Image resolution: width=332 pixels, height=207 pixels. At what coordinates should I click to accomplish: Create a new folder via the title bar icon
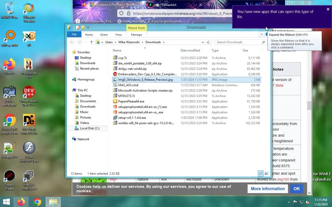(x=83, y=27)
